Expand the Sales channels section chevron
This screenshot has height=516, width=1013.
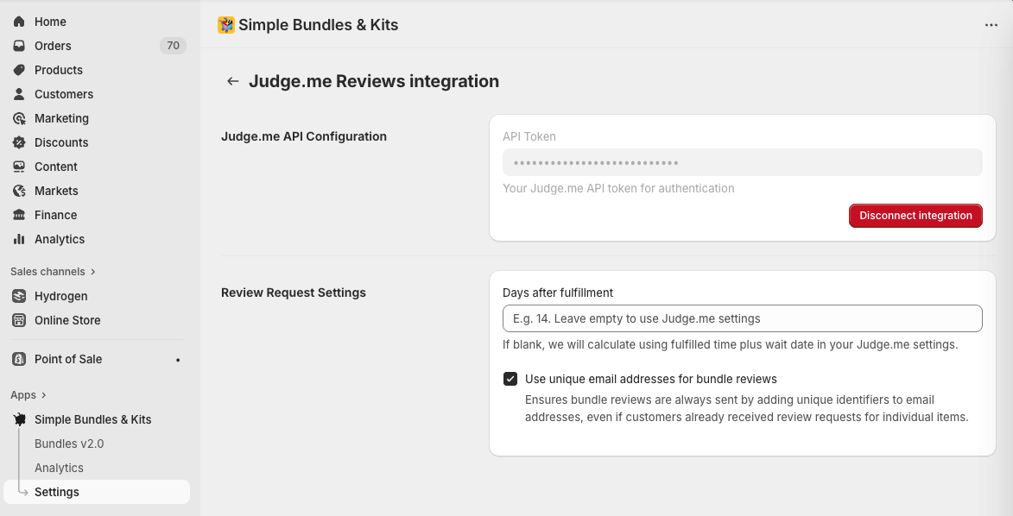[x=93, y=272]
